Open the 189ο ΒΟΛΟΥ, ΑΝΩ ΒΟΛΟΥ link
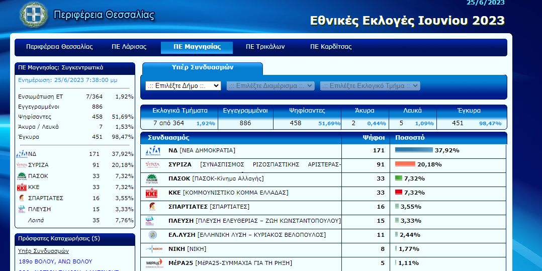 pyautogui.click(x=55, y=261)
